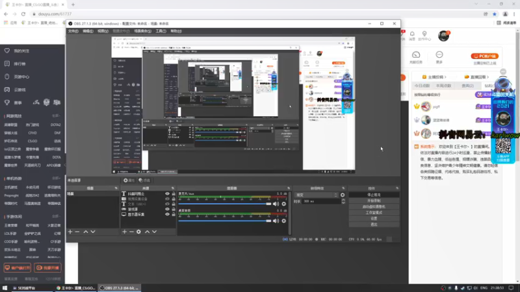520x292 pixels.
Task: Open 场景集合 menu in OBS
Action: pyautogui.click(x=142, y=31)
